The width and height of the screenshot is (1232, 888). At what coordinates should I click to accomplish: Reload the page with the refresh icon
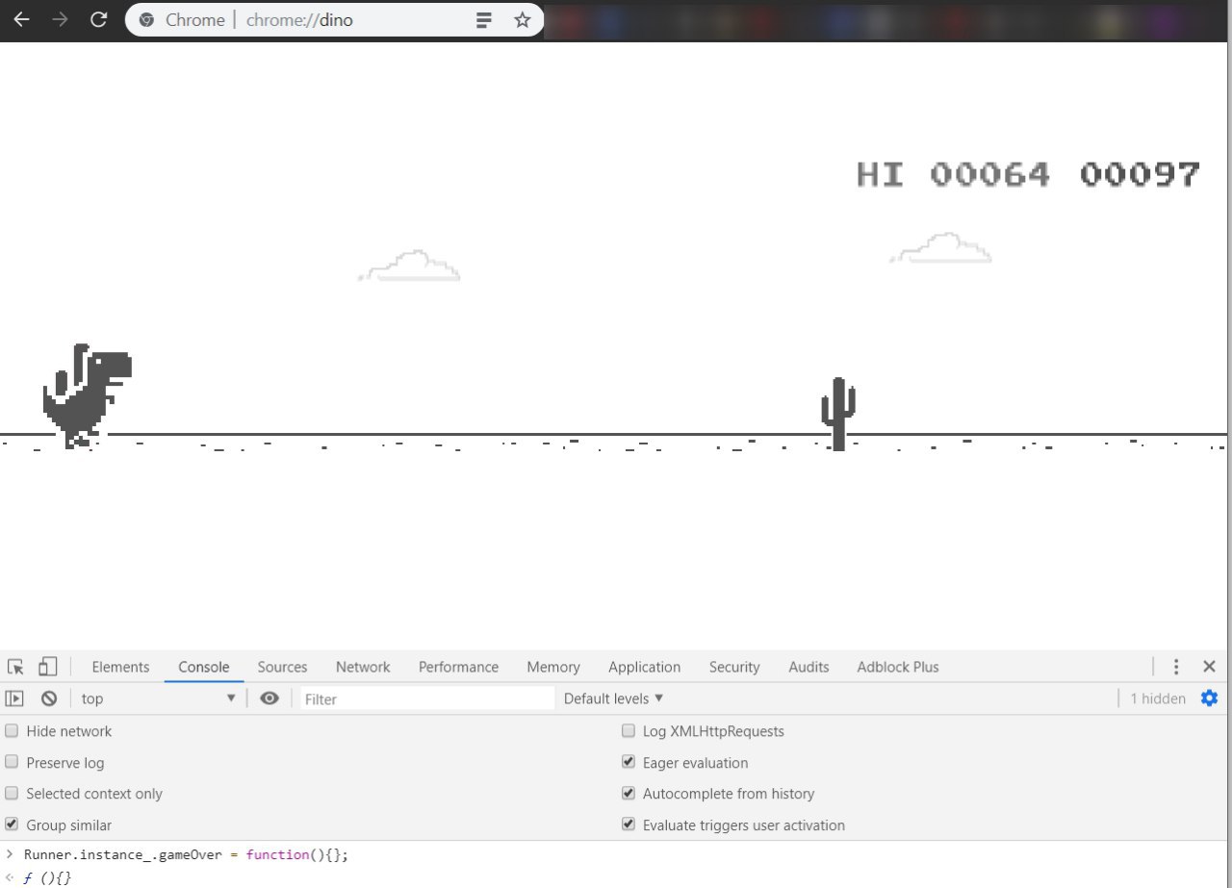click(x=97, y=19)
